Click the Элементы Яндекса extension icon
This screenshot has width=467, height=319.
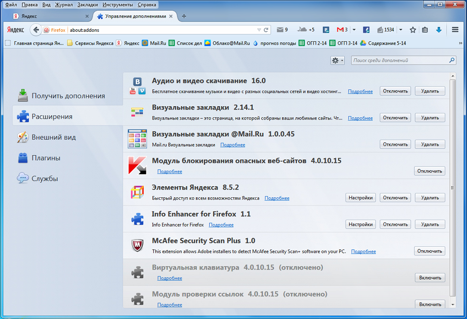137,192
